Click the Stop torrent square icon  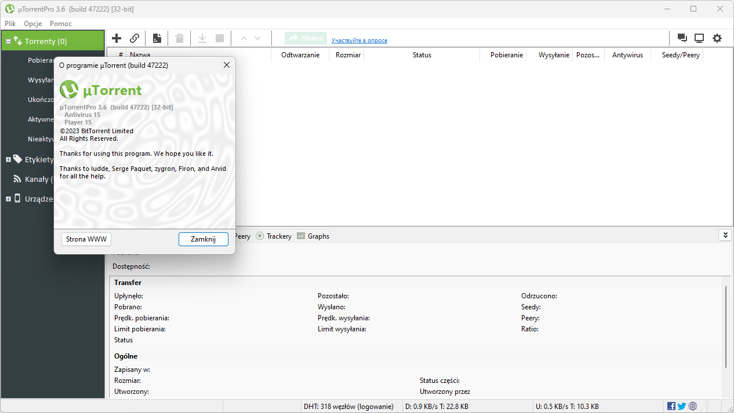(x=220, y=38)
